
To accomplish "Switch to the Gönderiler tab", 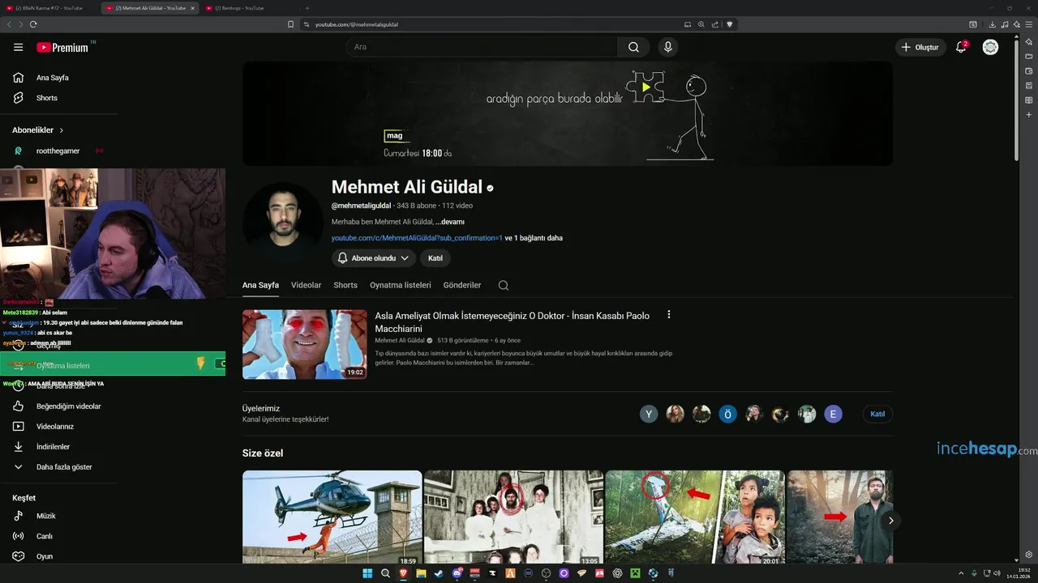I will [x=462, y=285].
